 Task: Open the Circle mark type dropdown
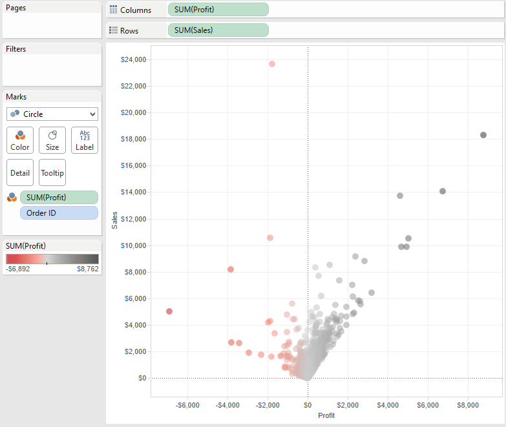pos(52,114)
